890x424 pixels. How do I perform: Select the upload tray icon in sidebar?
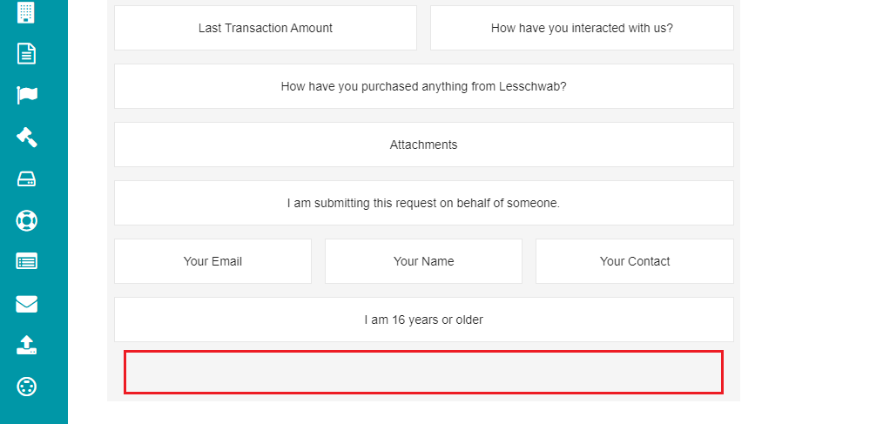pos(27,345)
